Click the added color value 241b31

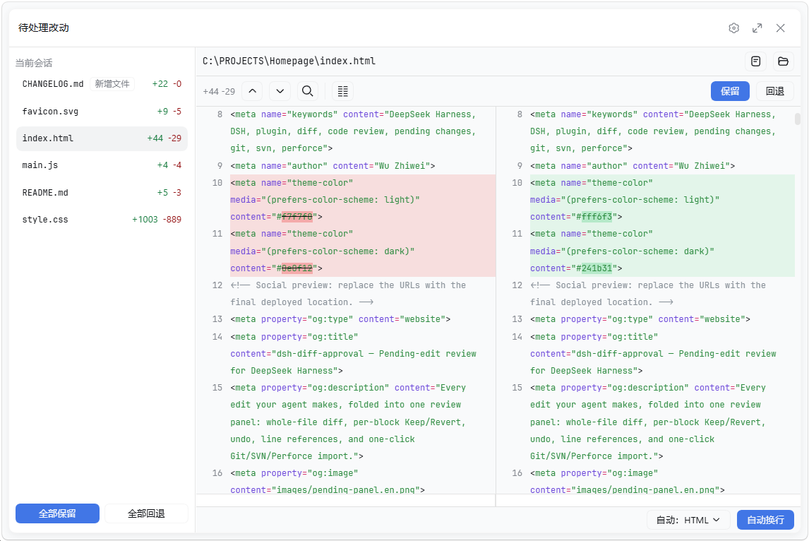597,268
